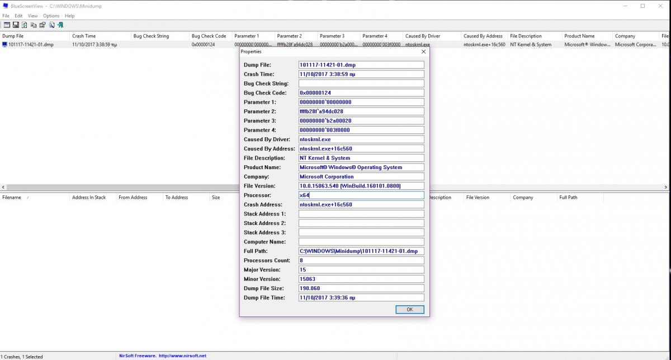671x360 pixels.
Task: Click the File Description column header
Action: (x=535, y=36)
